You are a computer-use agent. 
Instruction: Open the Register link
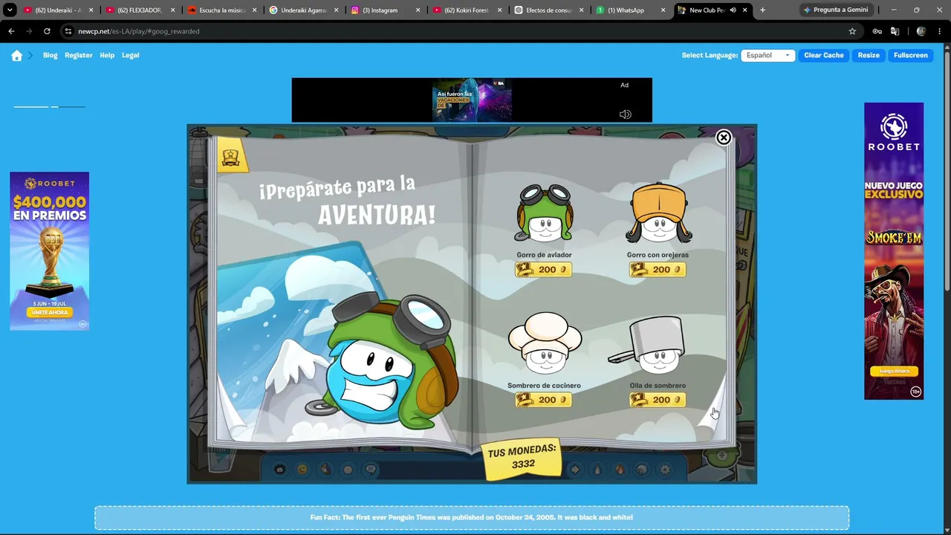[79, 55]
